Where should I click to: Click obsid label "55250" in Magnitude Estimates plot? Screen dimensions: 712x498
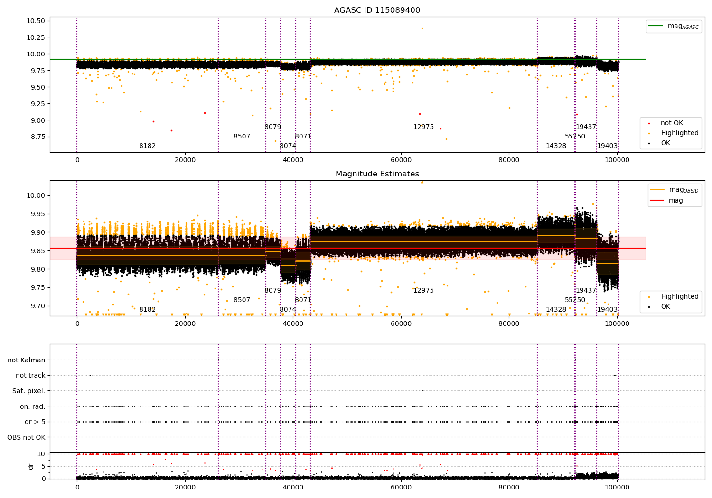(575, 300)
